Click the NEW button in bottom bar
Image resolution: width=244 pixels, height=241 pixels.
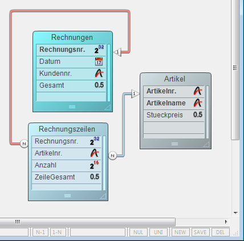180,232
